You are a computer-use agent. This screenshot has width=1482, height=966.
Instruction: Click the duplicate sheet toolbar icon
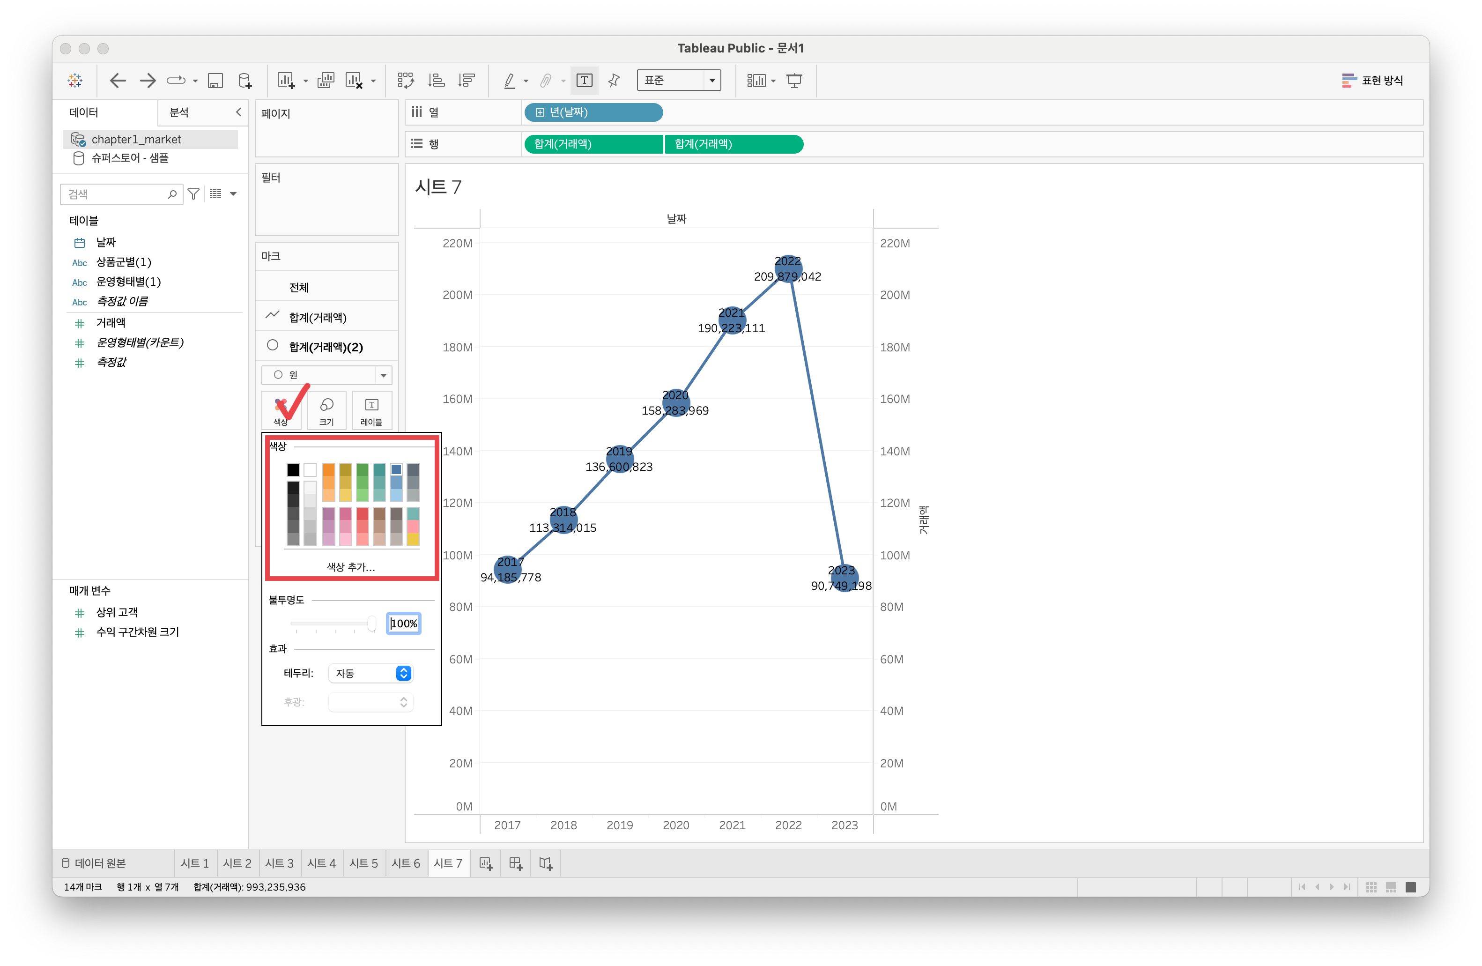point(326,81)
